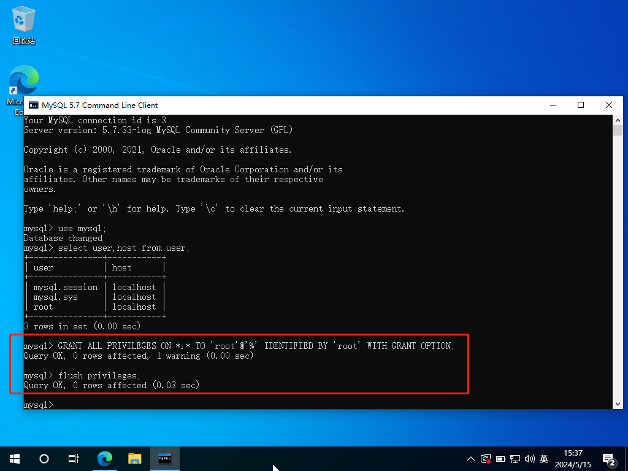The height and width of the screenshot is (471, 628).
Task: Click the MySQL icon in the window title bar
Action: point(32,105)
